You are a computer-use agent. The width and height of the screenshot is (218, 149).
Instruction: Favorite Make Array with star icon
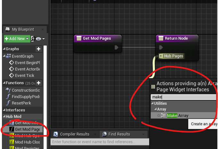pyautogui.click(x=159, y=115)
